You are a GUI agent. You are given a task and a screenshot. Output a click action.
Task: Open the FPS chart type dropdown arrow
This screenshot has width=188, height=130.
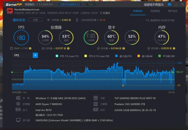point(35,55)
